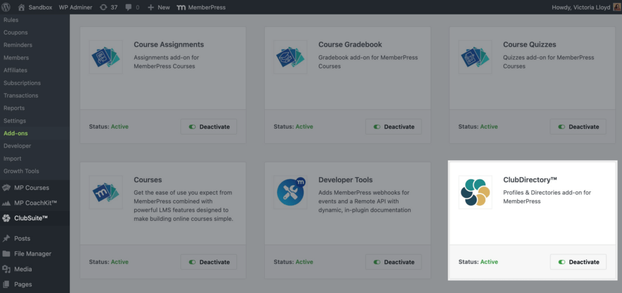Open the WordPress logo menu
The height and width of the screenshot is (293, 622).
[6, 7]
